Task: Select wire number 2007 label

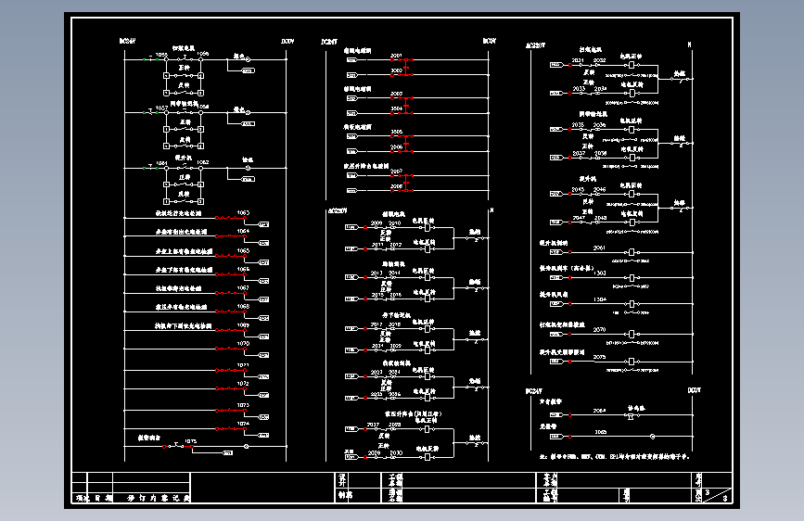Action: 396,172
